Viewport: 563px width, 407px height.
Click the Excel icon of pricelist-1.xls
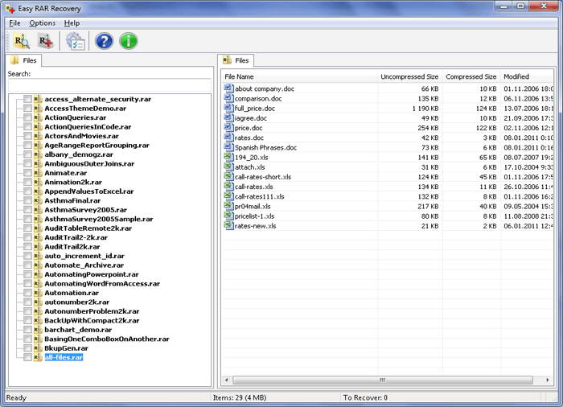click(x=228, y=216)
